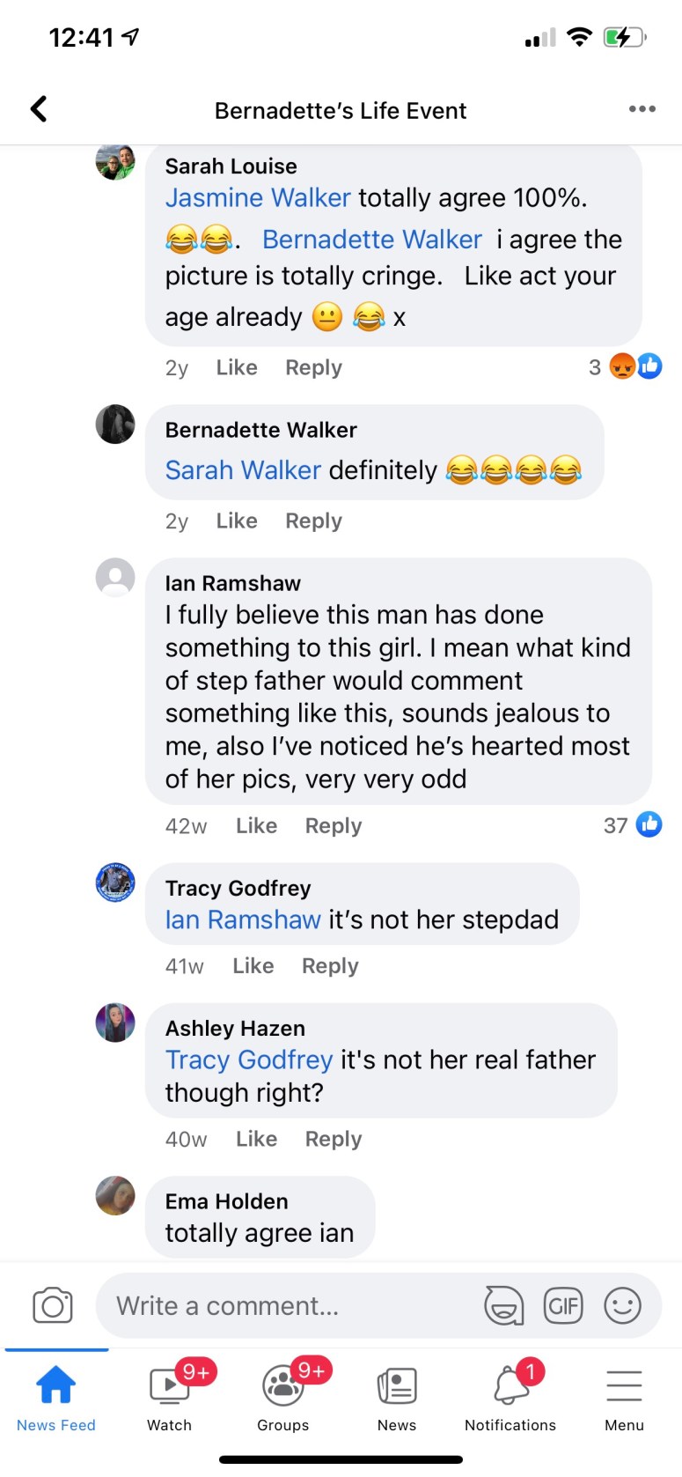Like Ashley Hazen's comment

click(x=256, y=1139)
